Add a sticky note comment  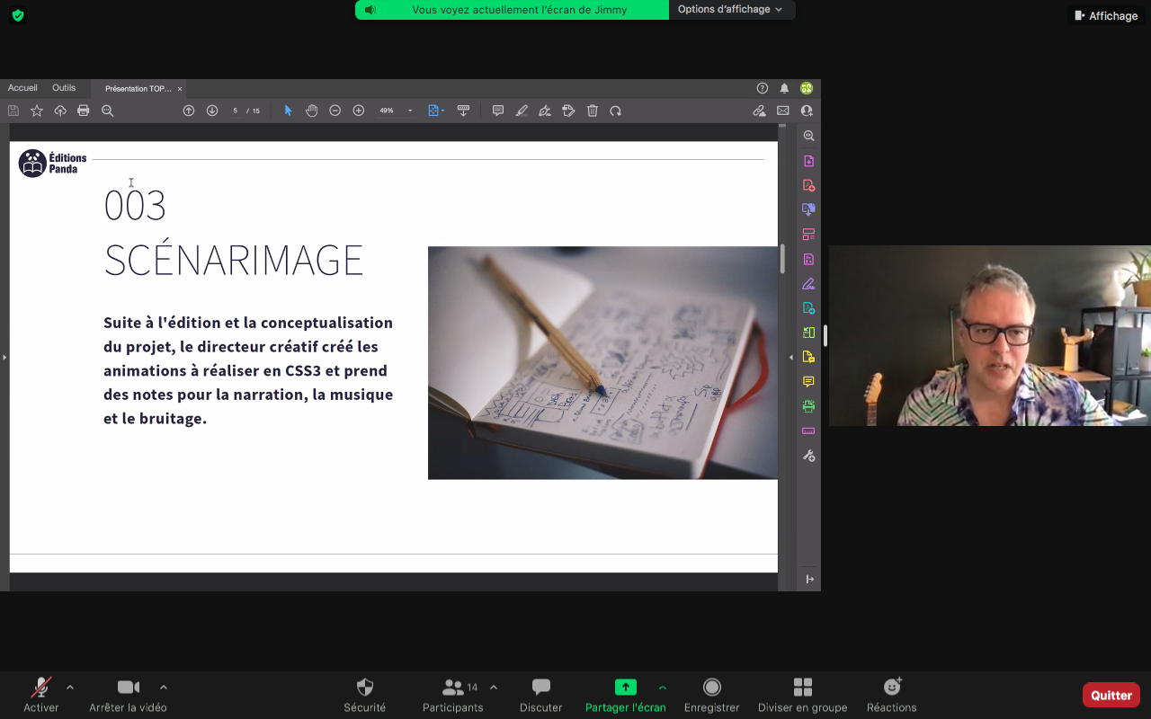click(x=498, y=111)
